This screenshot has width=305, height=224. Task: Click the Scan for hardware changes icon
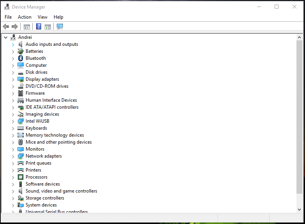click(60, 26)
